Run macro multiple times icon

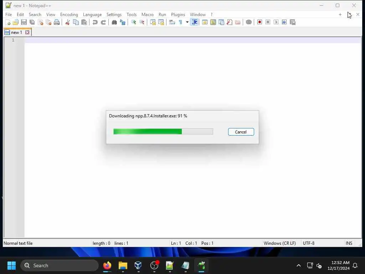284,22
